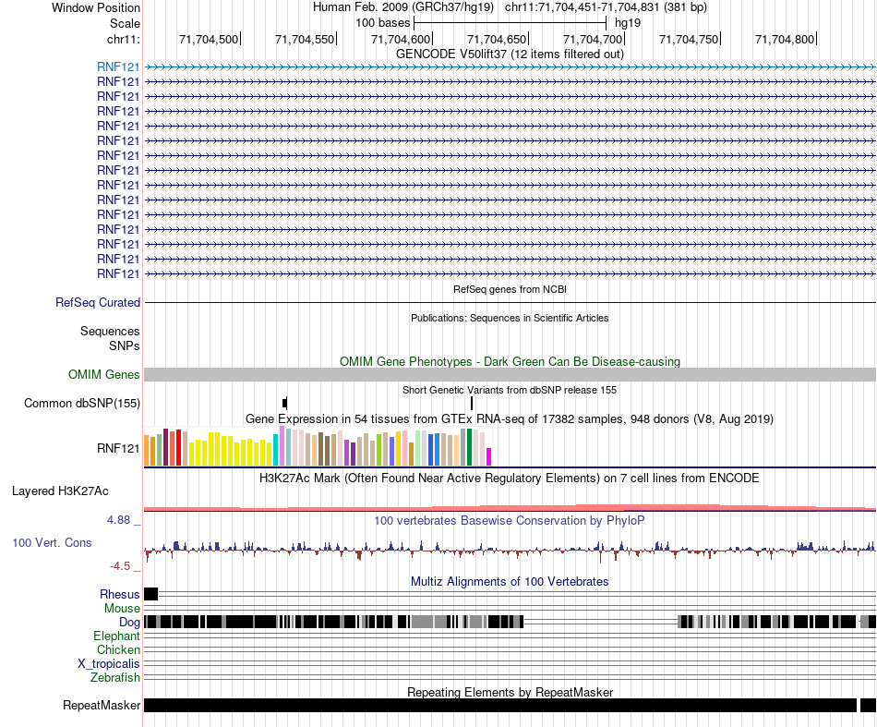The image size is (877, 727).
Task: Click the light blue RNF121 transcript label
Action: pos(118,67)
